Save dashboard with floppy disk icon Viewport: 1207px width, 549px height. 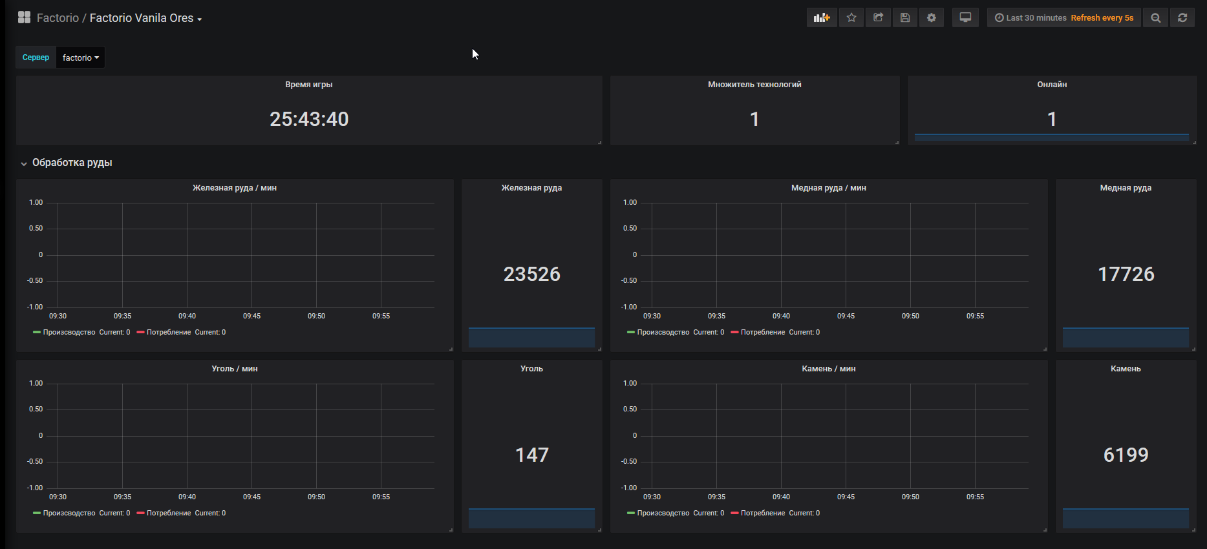(905, 18)
